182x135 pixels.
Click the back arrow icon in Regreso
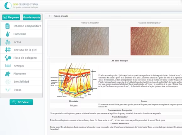coord(5,17)
